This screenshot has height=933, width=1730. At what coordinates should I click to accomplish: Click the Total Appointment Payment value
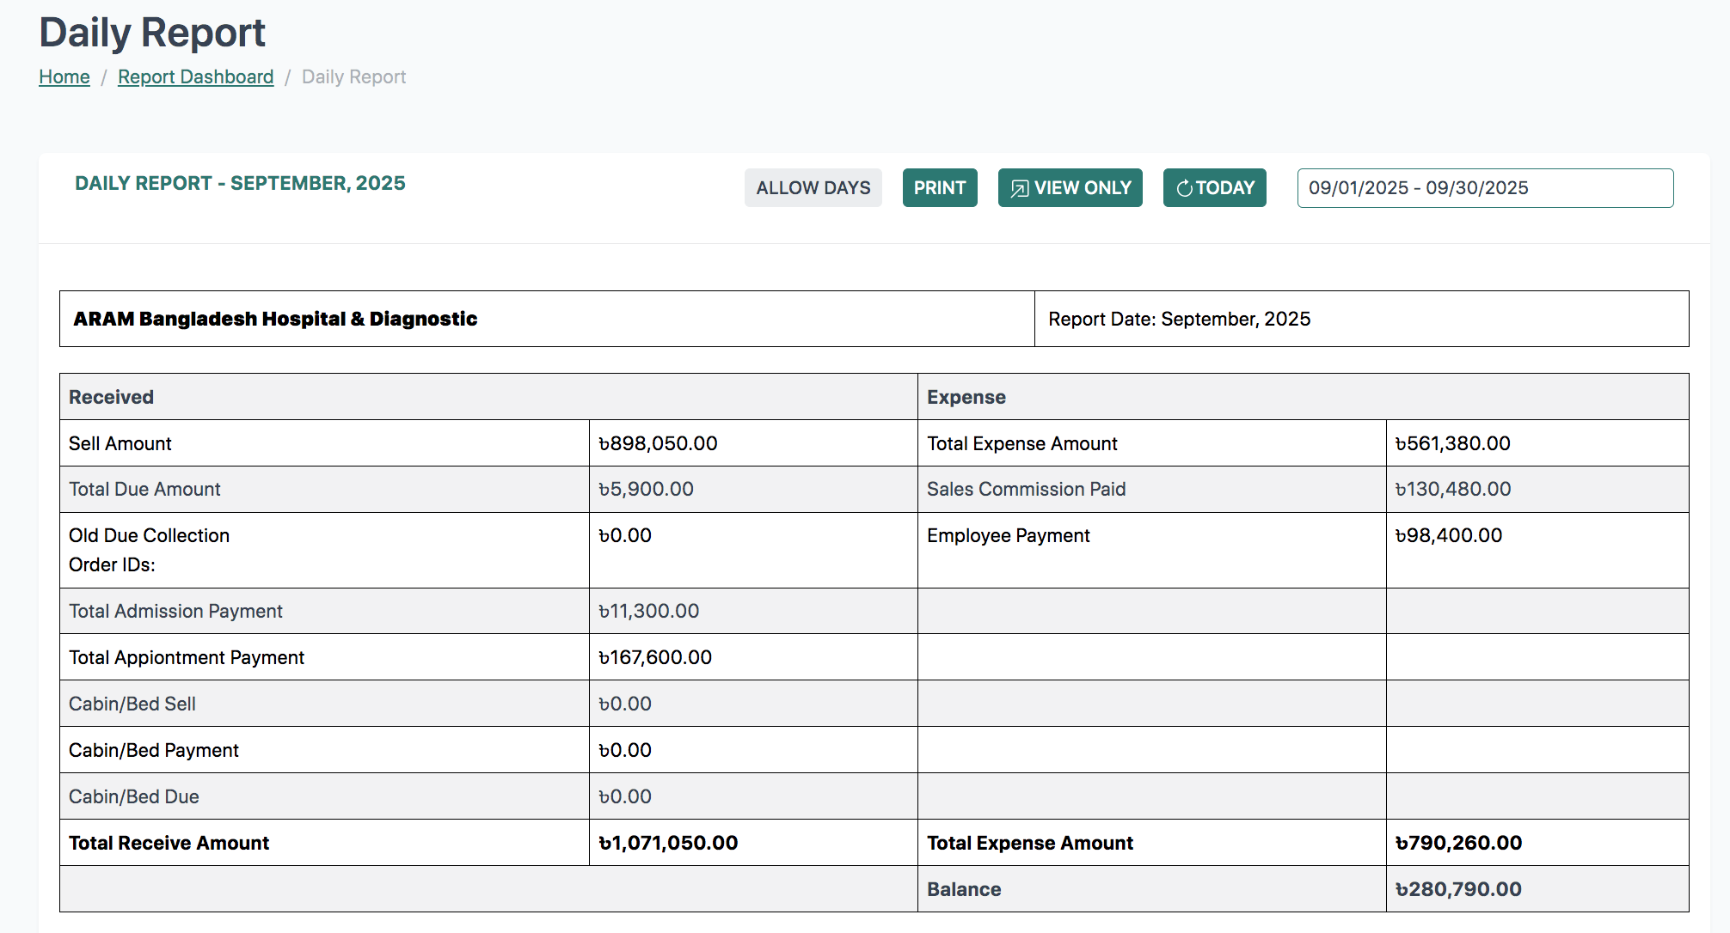tap(655, 658)
